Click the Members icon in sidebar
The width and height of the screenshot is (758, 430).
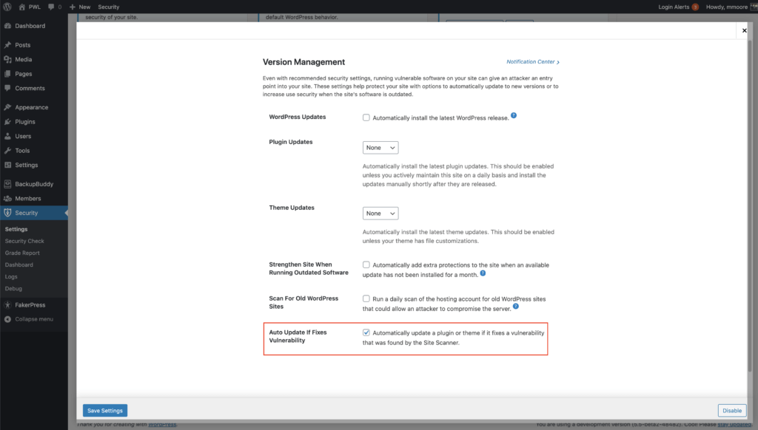(x=7, y=198)
